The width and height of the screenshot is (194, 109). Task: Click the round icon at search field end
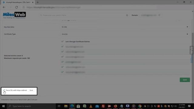point(127,15)
